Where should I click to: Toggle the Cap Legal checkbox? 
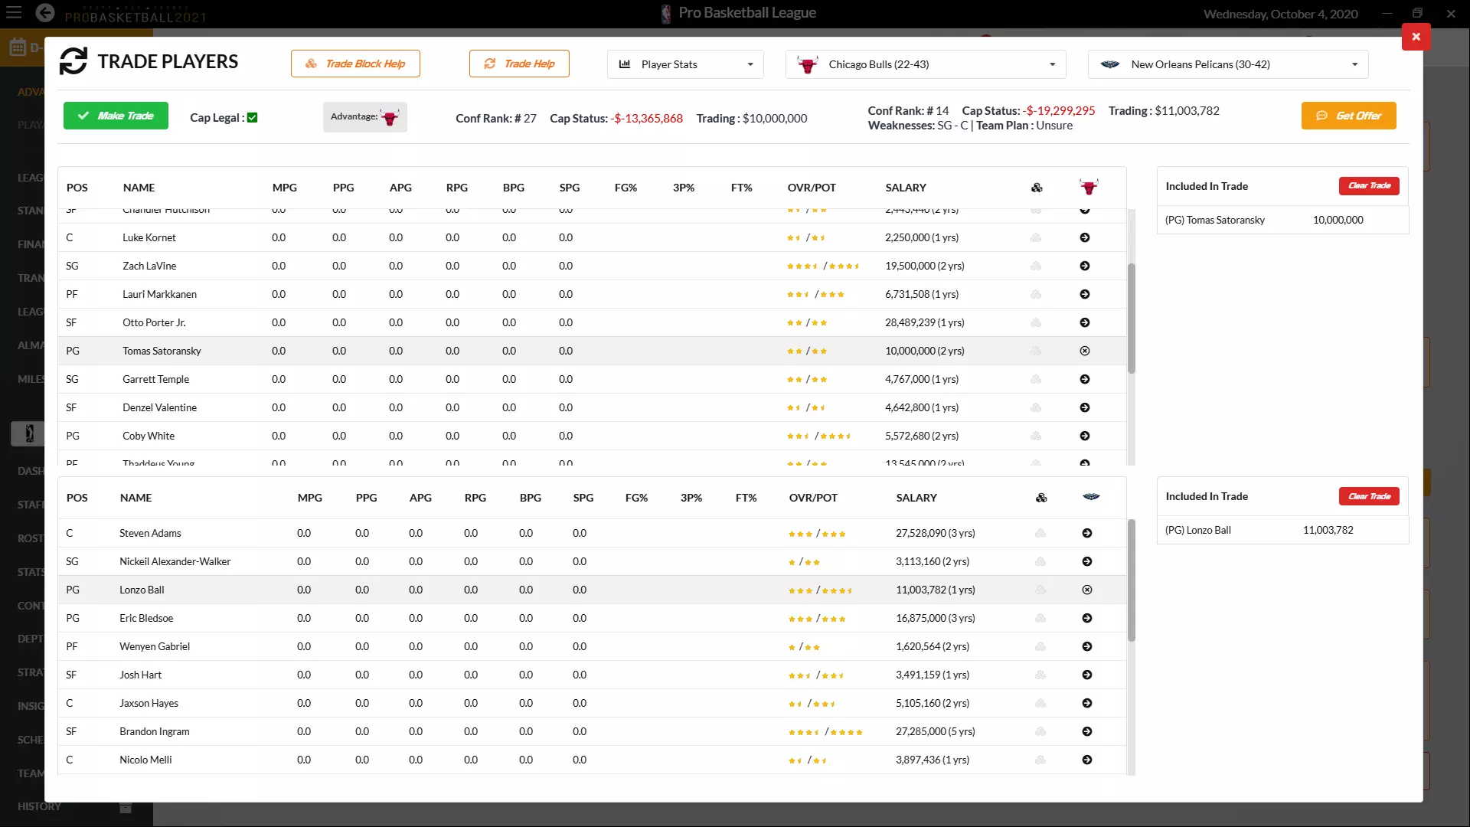(253, 117)
